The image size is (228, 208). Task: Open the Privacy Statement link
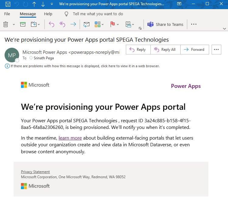[x=35, y=172]
